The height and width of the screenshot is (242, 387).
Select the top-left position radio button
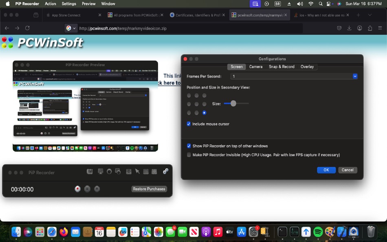[189, 95]
